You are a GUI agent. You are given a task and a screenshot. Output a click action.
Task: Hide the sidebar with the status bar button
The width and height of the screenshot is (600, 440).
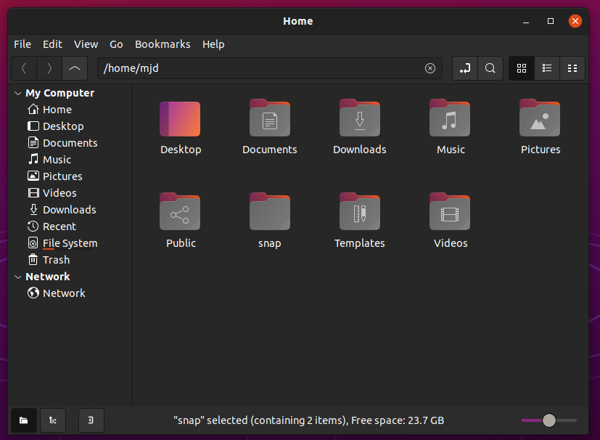click(x=91, y=420)
